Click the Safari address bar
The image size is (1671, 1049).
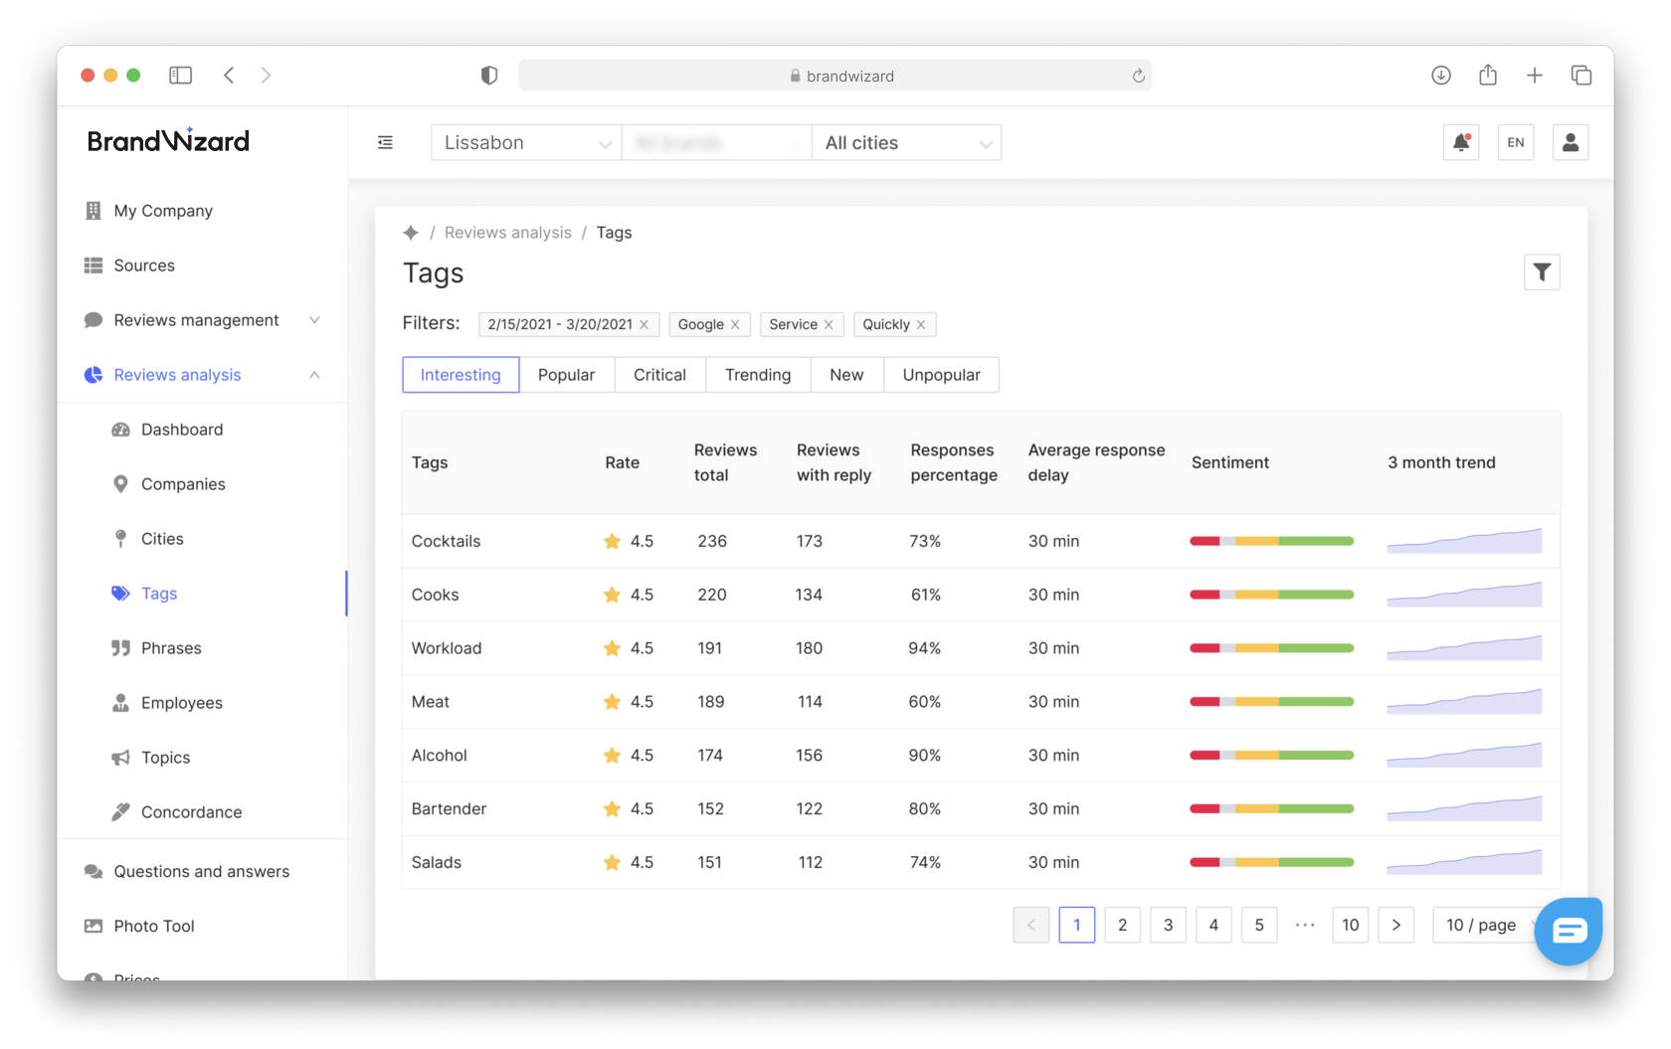coord(835,76)
